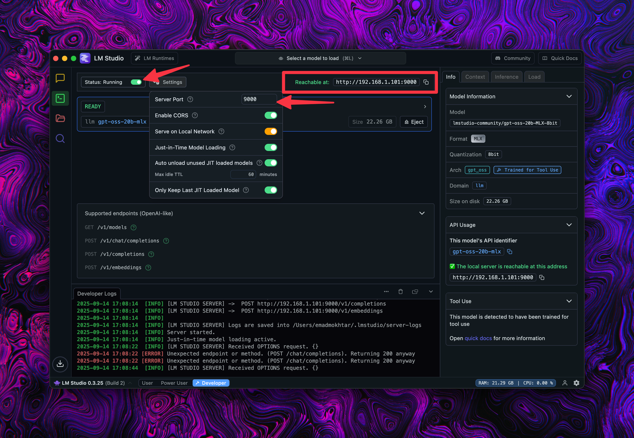Show help for Only Keep Last JIT Loaded Model
634x438 pixels.
[x=246, y=190]
